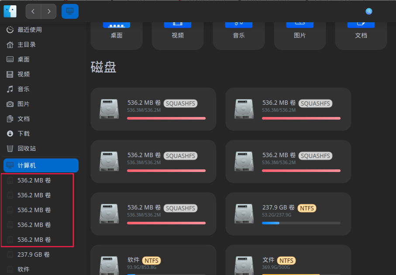Open the 文件 NTFS disk thumbnail

[x=244, y=265]
